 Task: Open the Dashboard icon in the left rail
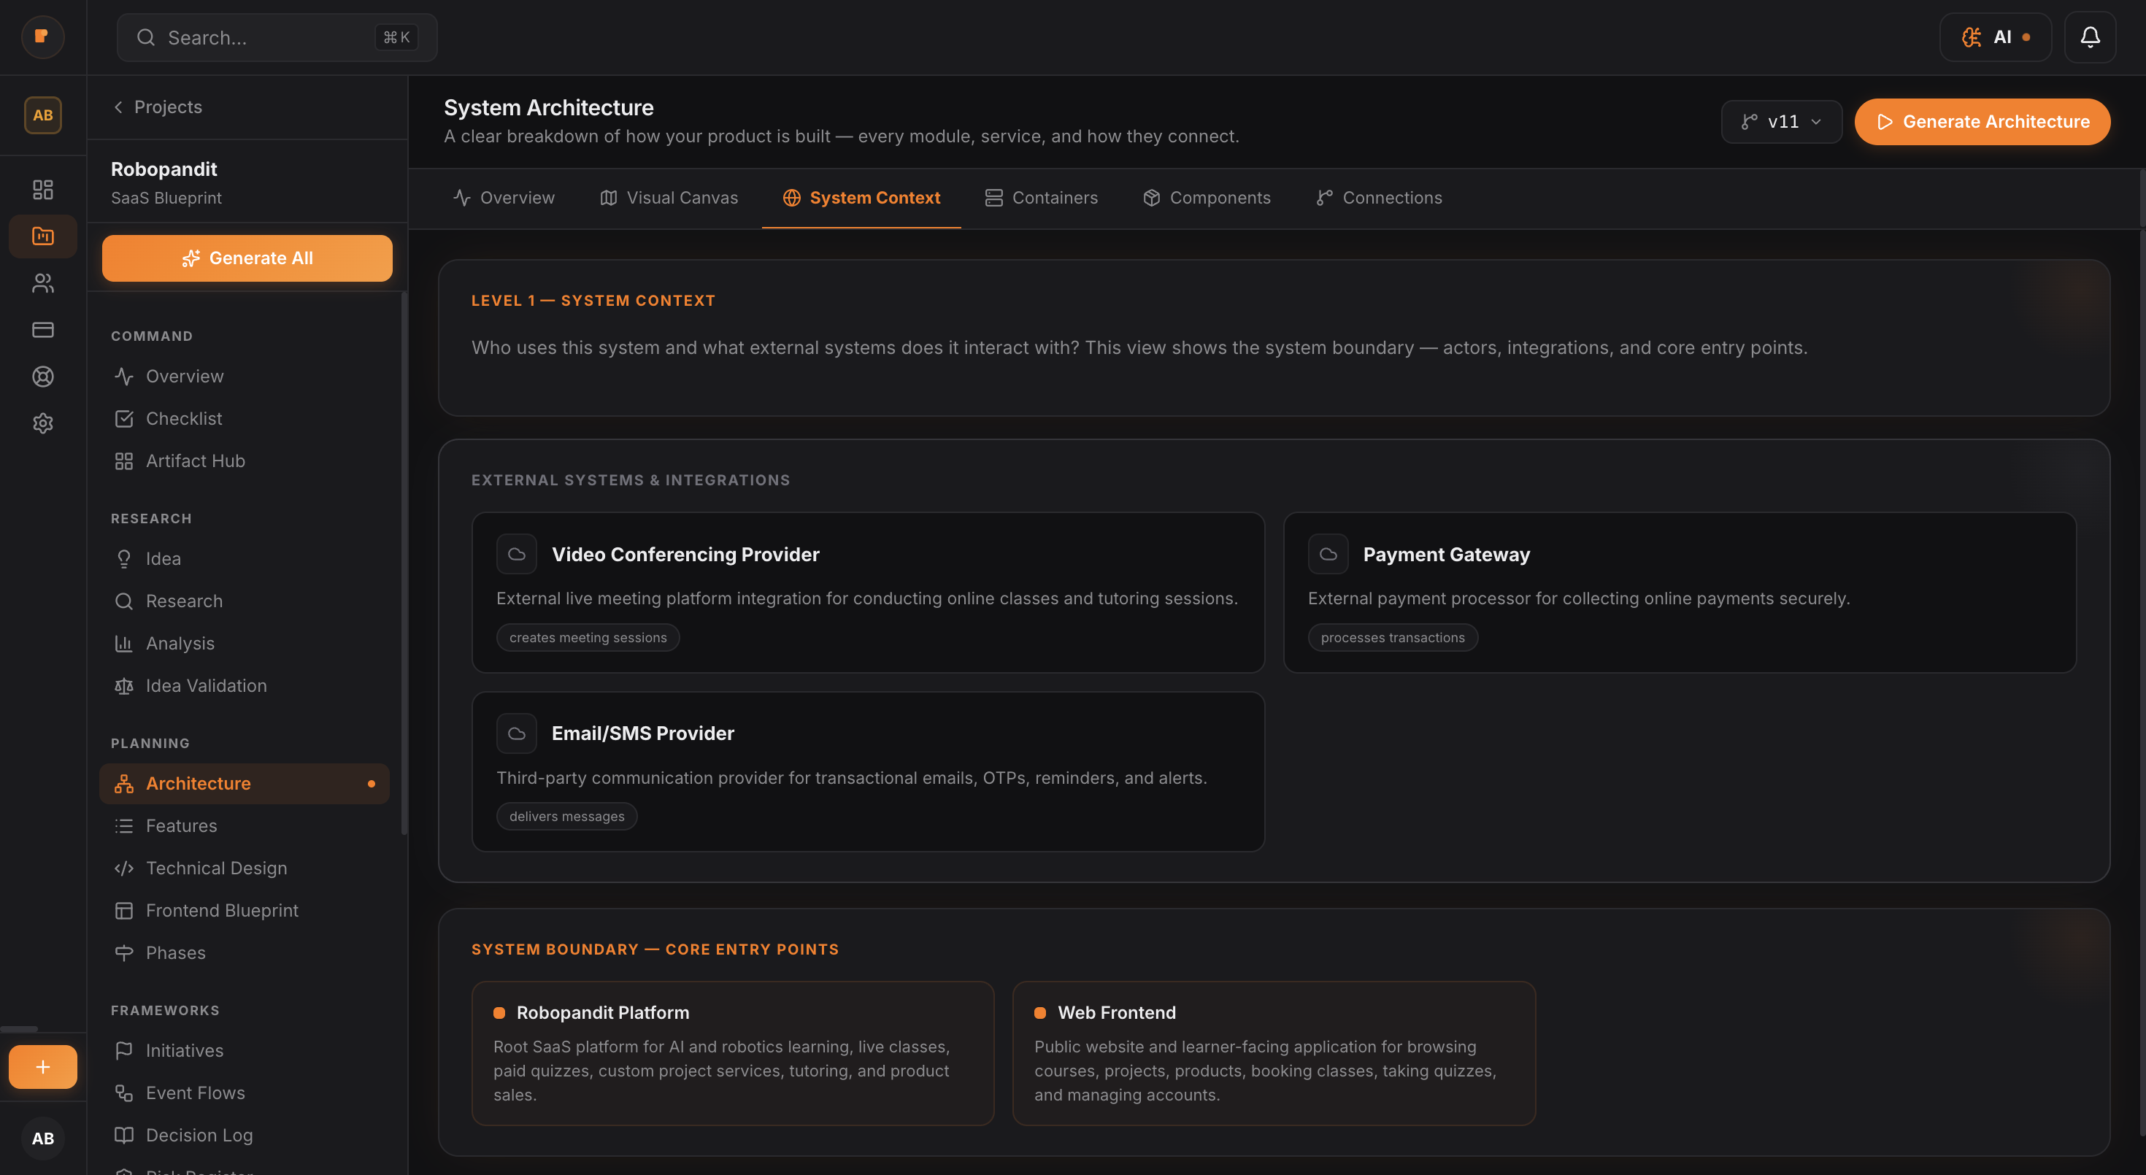point(42,189)
